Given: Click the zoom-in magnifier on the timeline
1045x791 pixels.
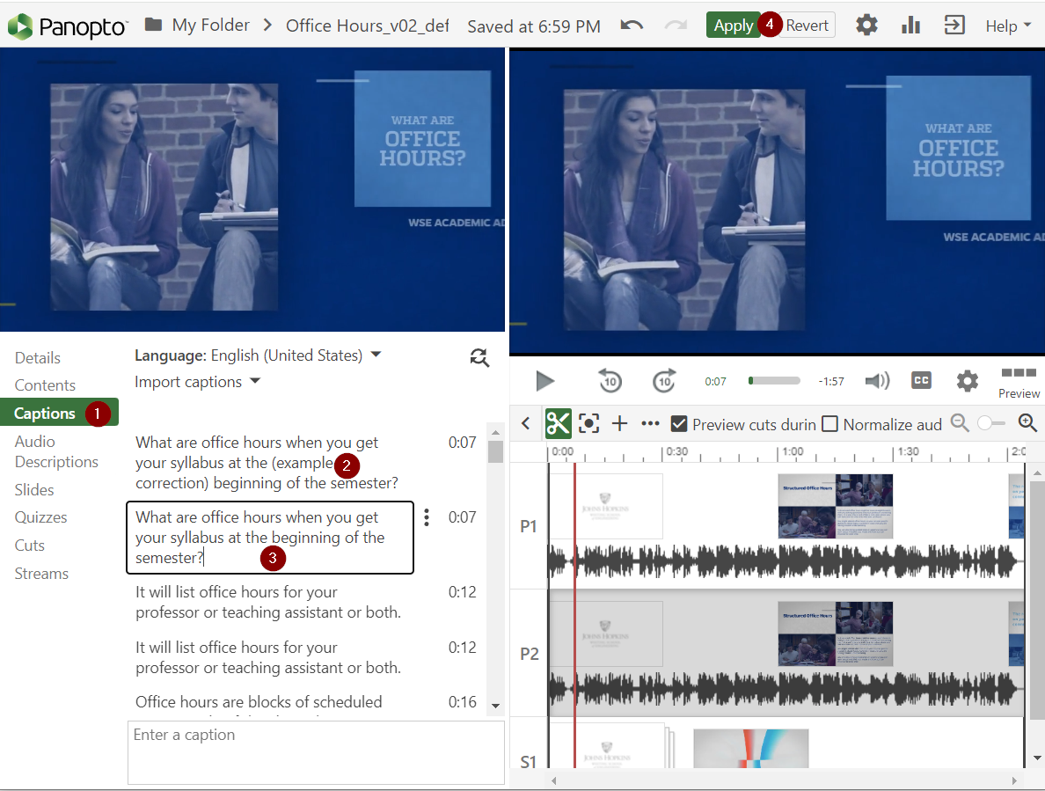Looking at the screenshot, I should (1027, 423).
